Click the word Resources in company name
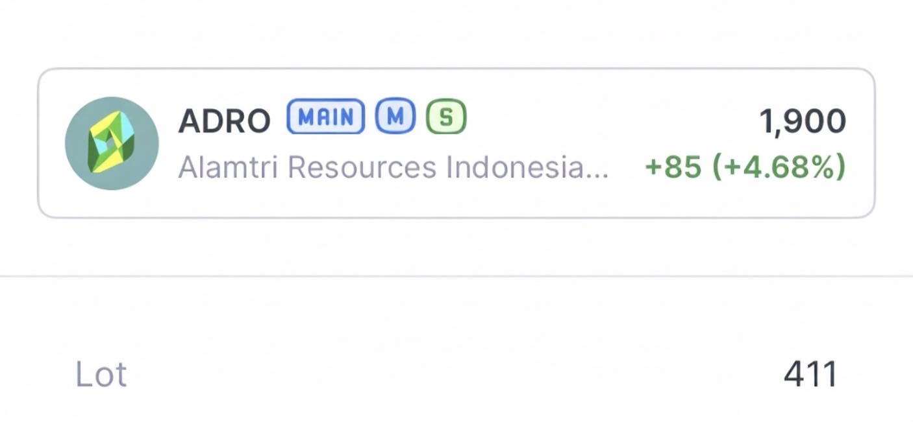Viewport: 913px width, 422px height. [362, 168]
